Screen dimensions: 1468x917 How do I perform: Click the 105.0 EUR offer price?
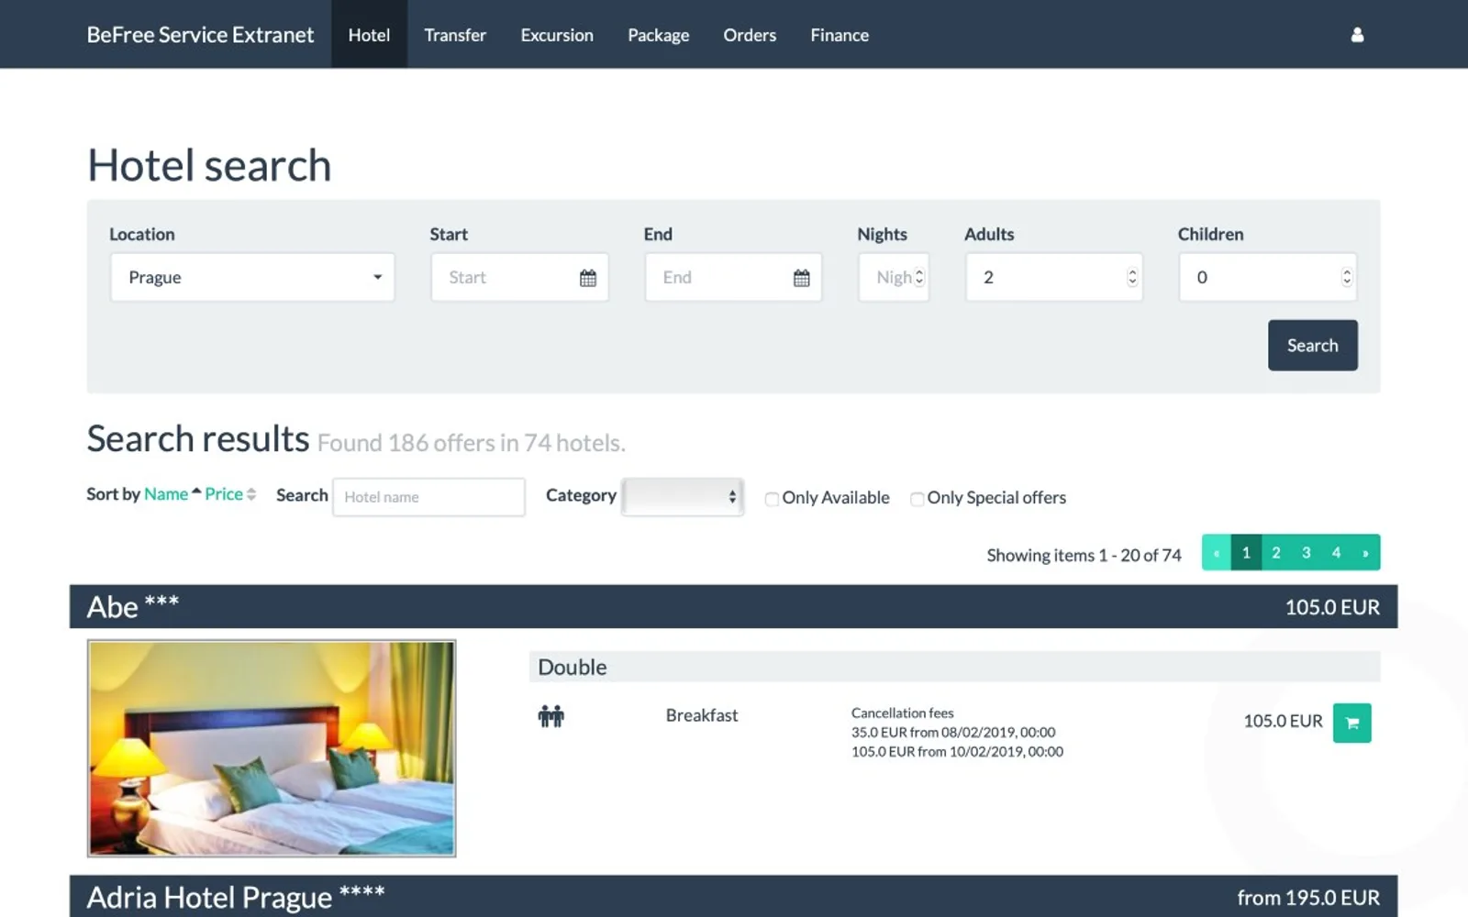tap(1283, 722)
